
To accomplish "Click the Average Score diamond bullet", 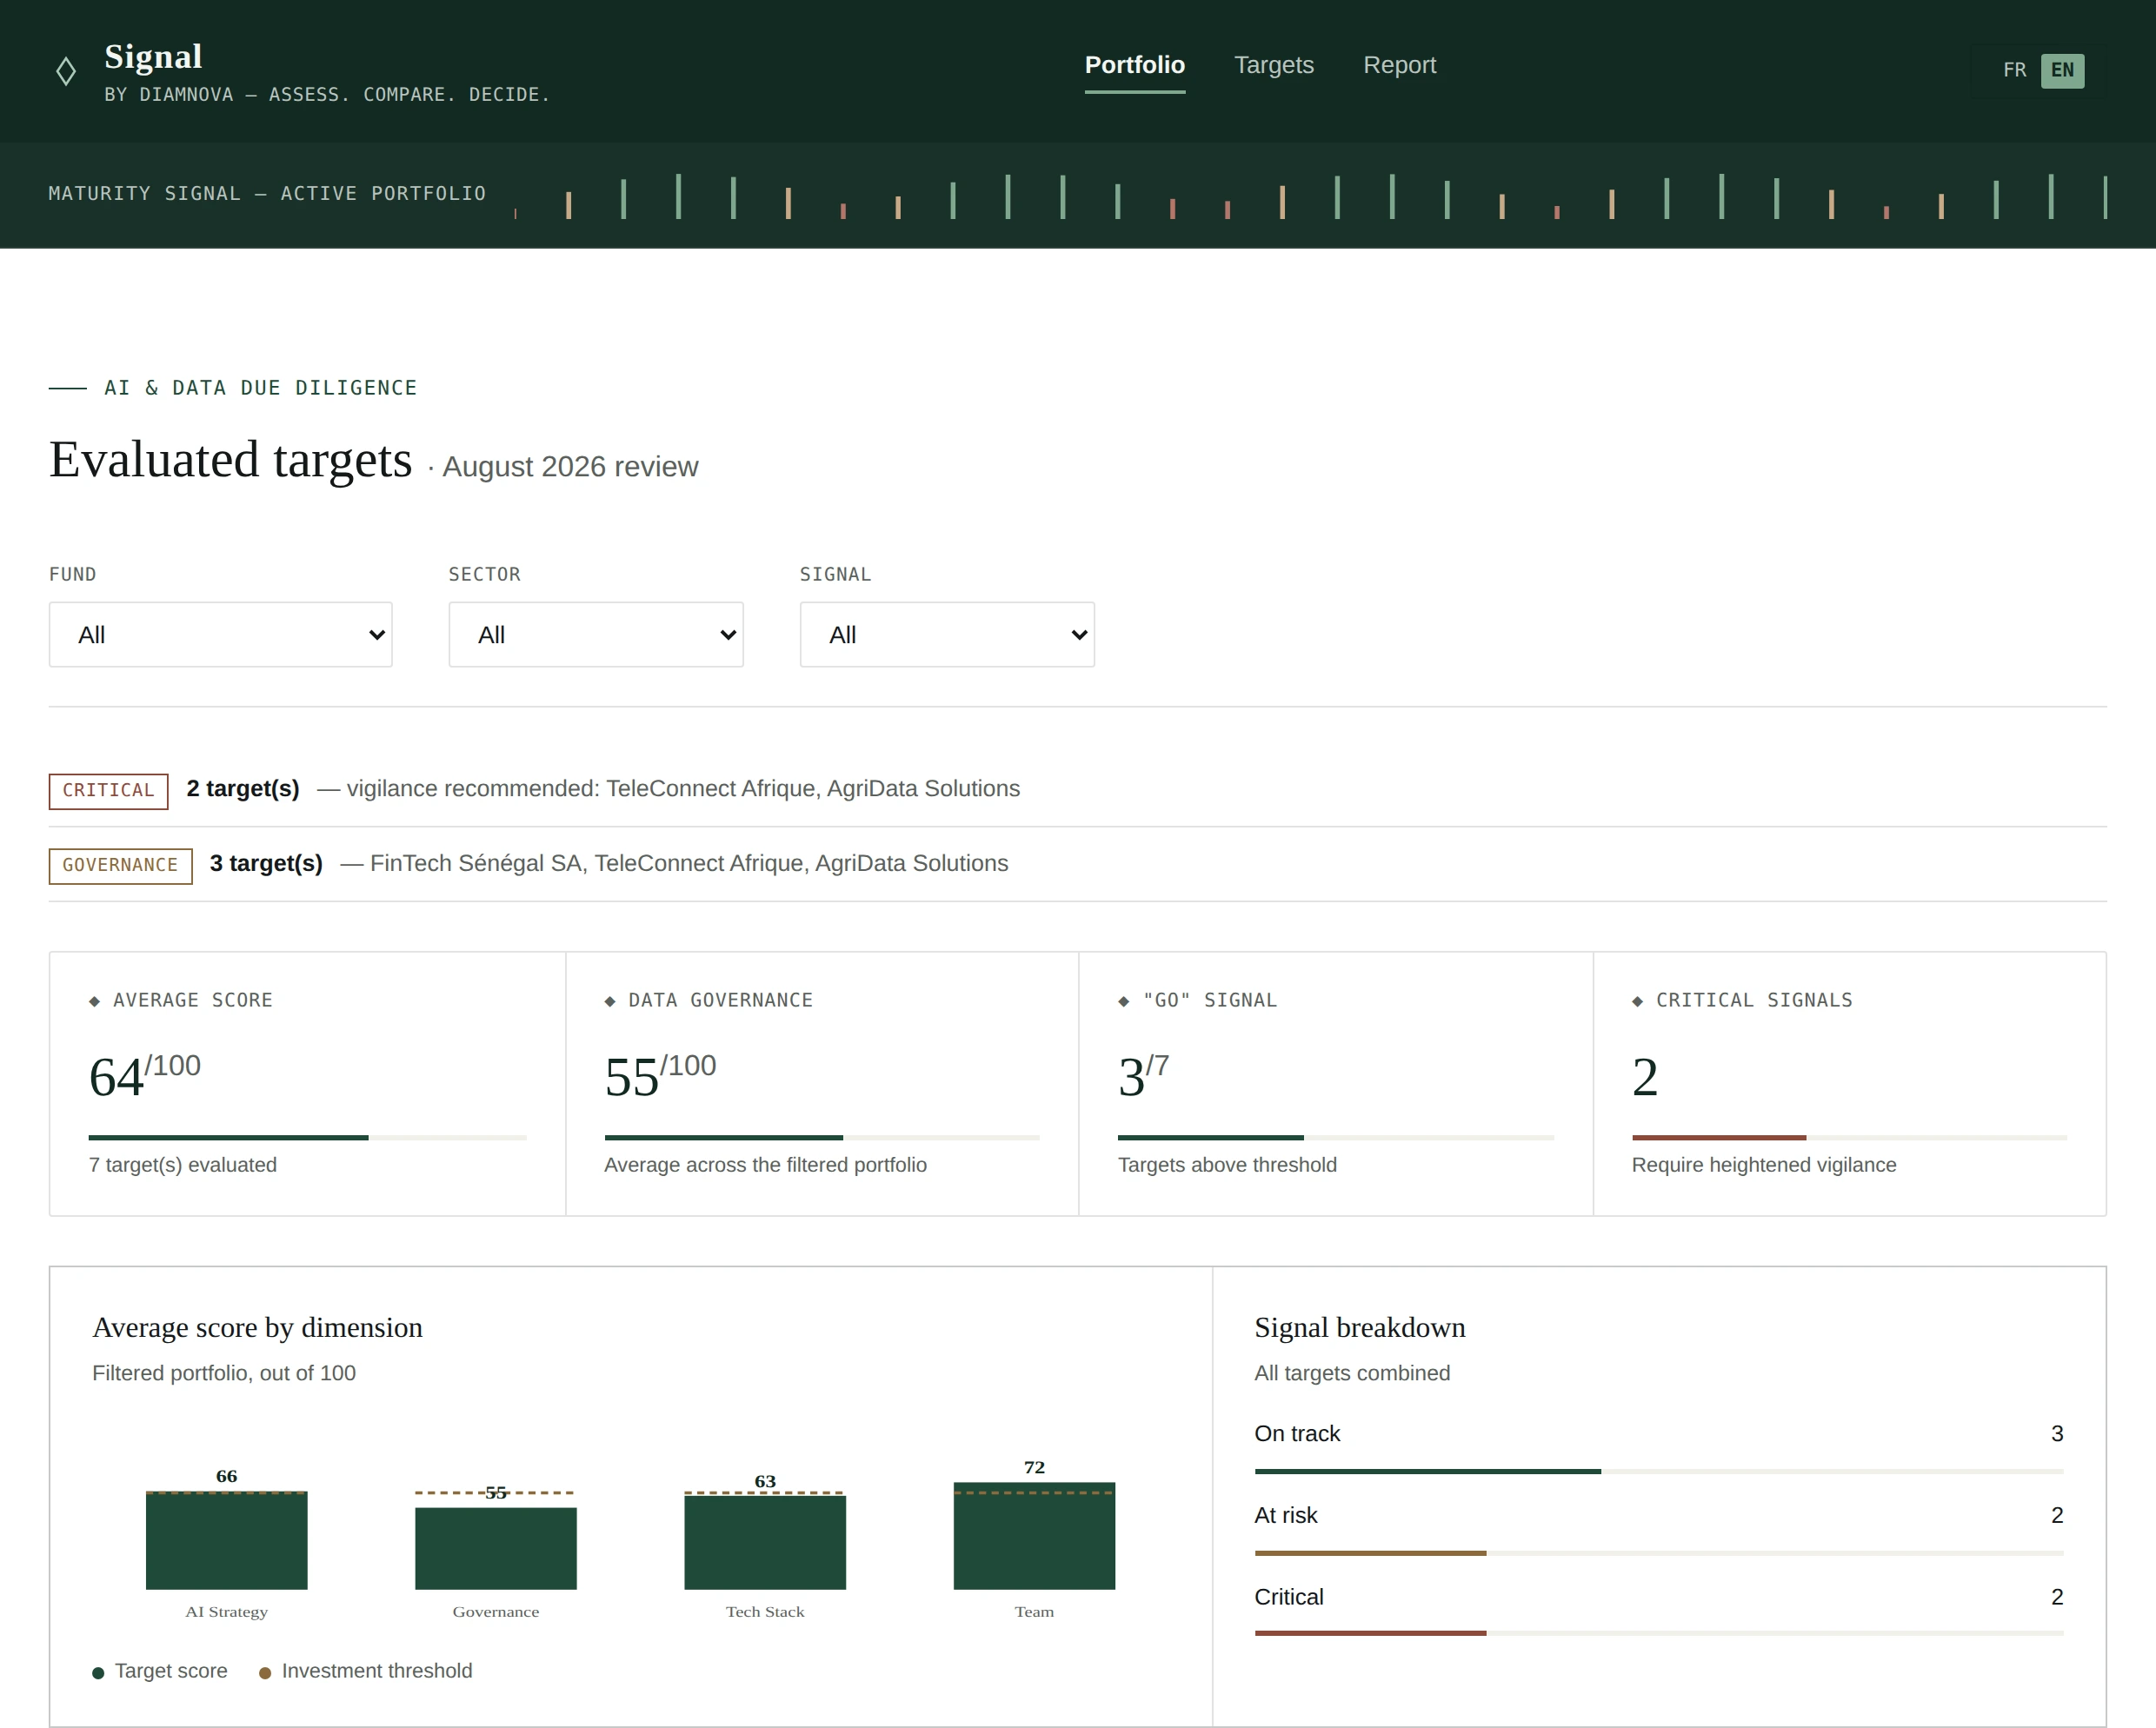I will 94,1001.
